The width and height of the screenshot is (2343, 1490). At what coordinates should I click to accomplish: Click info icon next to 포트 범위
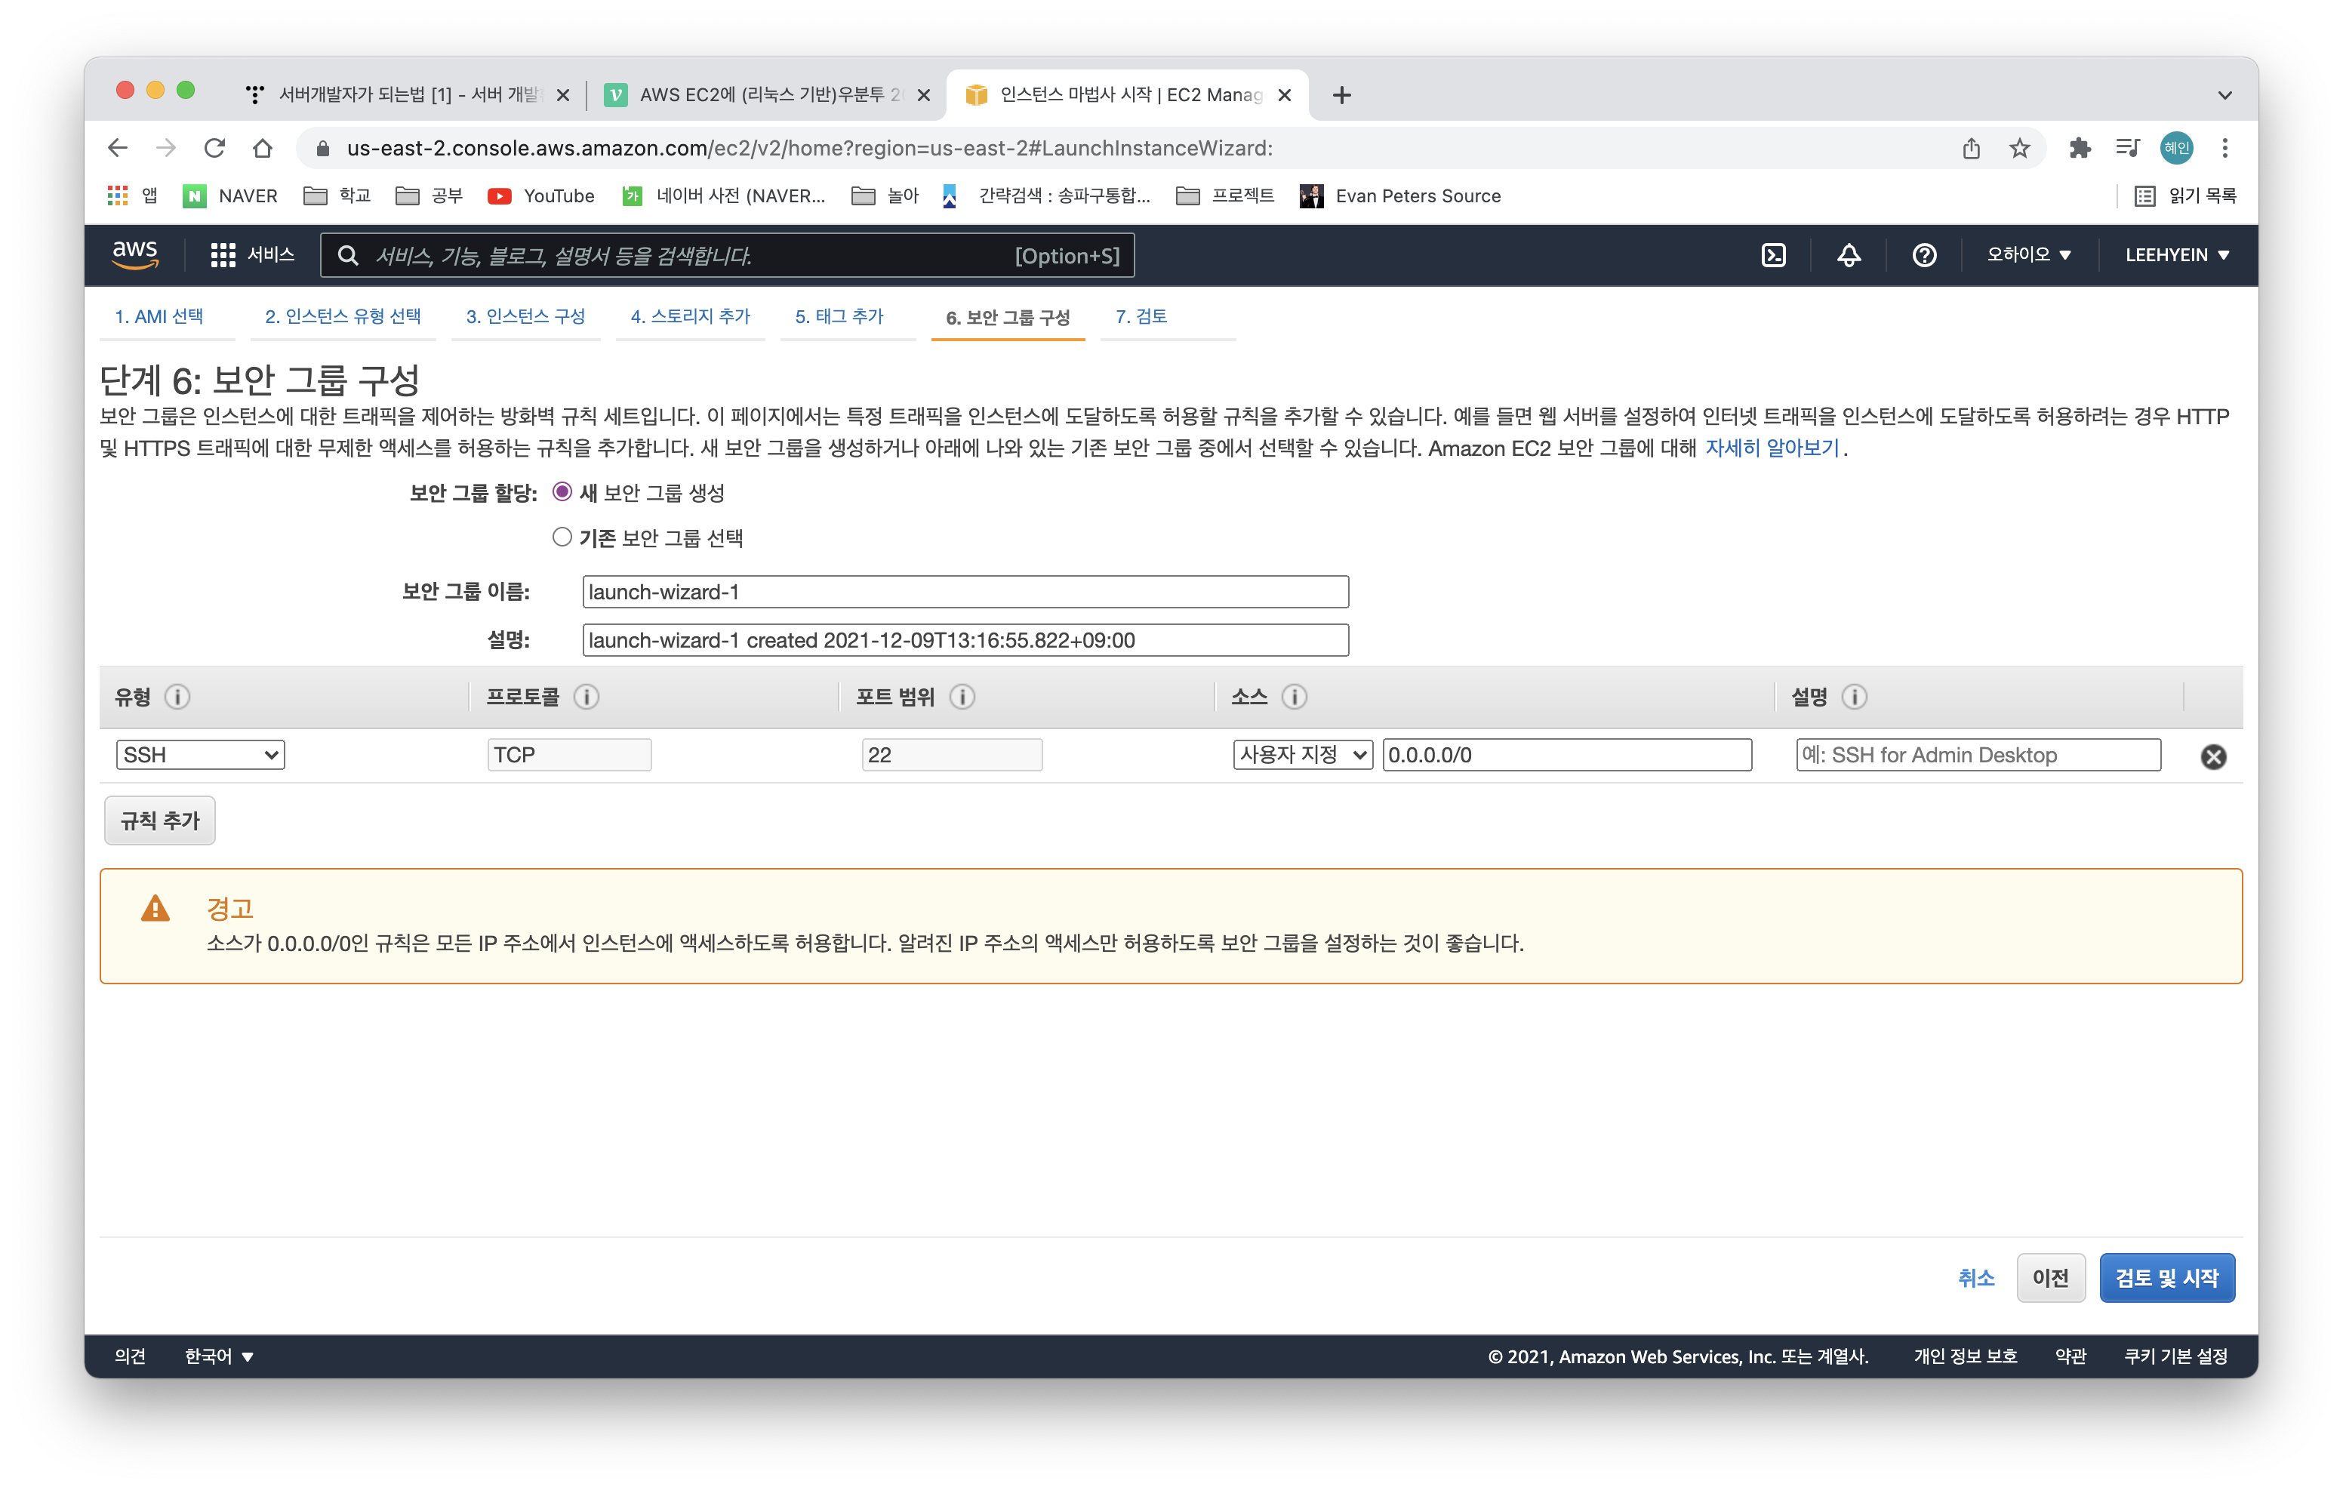click(962, 697)
